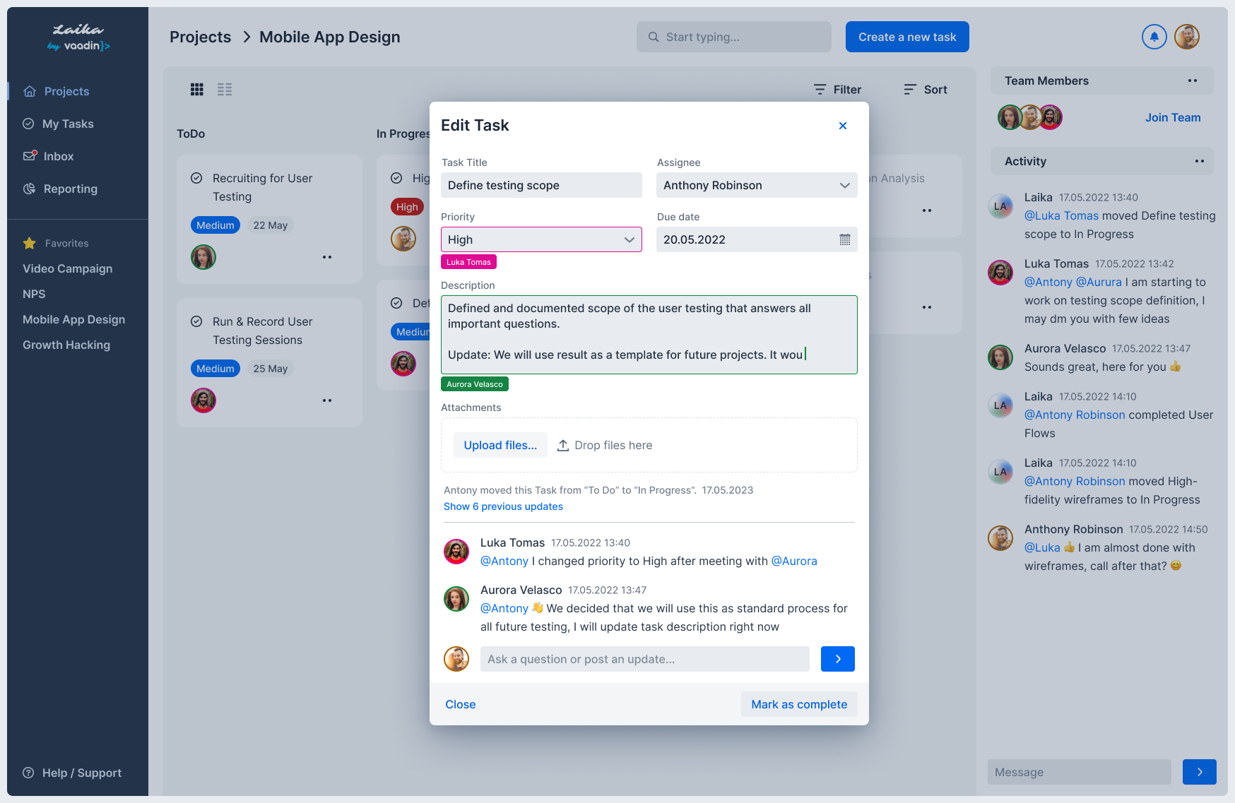This screenshot has height=803, width=1235.
Task: Navigate to Projects via the breadcrumb
Action: 200,36
